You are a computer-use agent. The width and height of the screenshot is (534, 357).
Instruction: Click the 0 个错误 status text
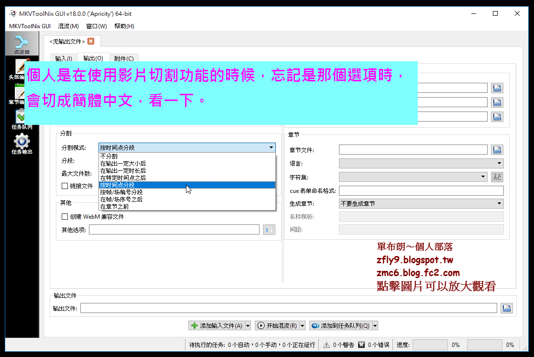(378, 345)
